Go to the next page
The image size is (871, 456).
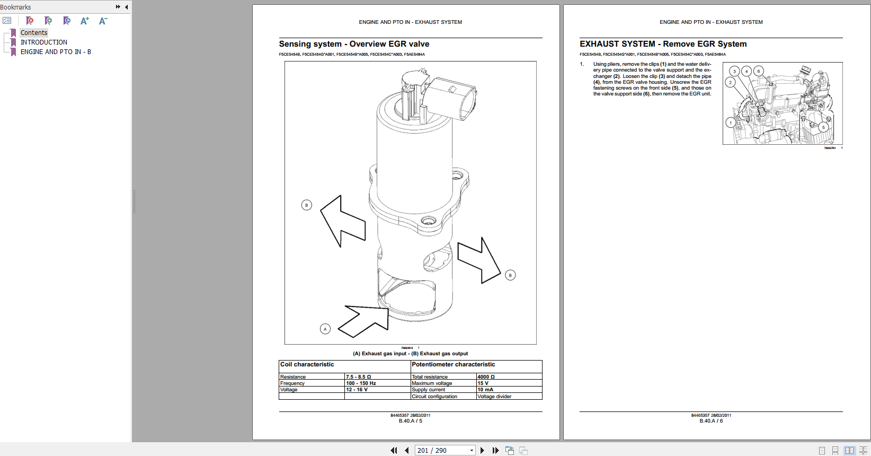pyautogui.click(x=482, y=450)
